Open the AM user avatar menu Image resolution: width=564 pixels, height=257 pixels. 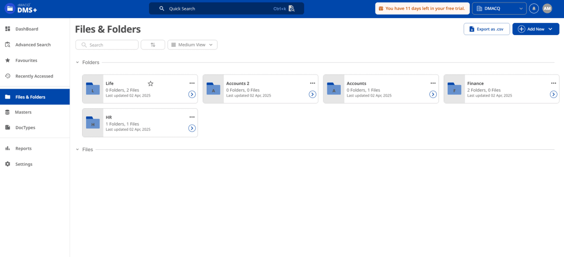[x=547, y=9]
